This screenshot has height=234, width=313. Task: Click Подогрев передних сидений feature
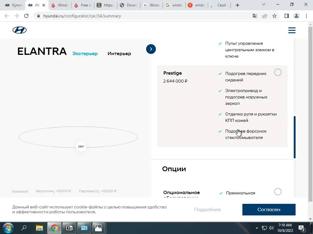[x=246, y=76]
